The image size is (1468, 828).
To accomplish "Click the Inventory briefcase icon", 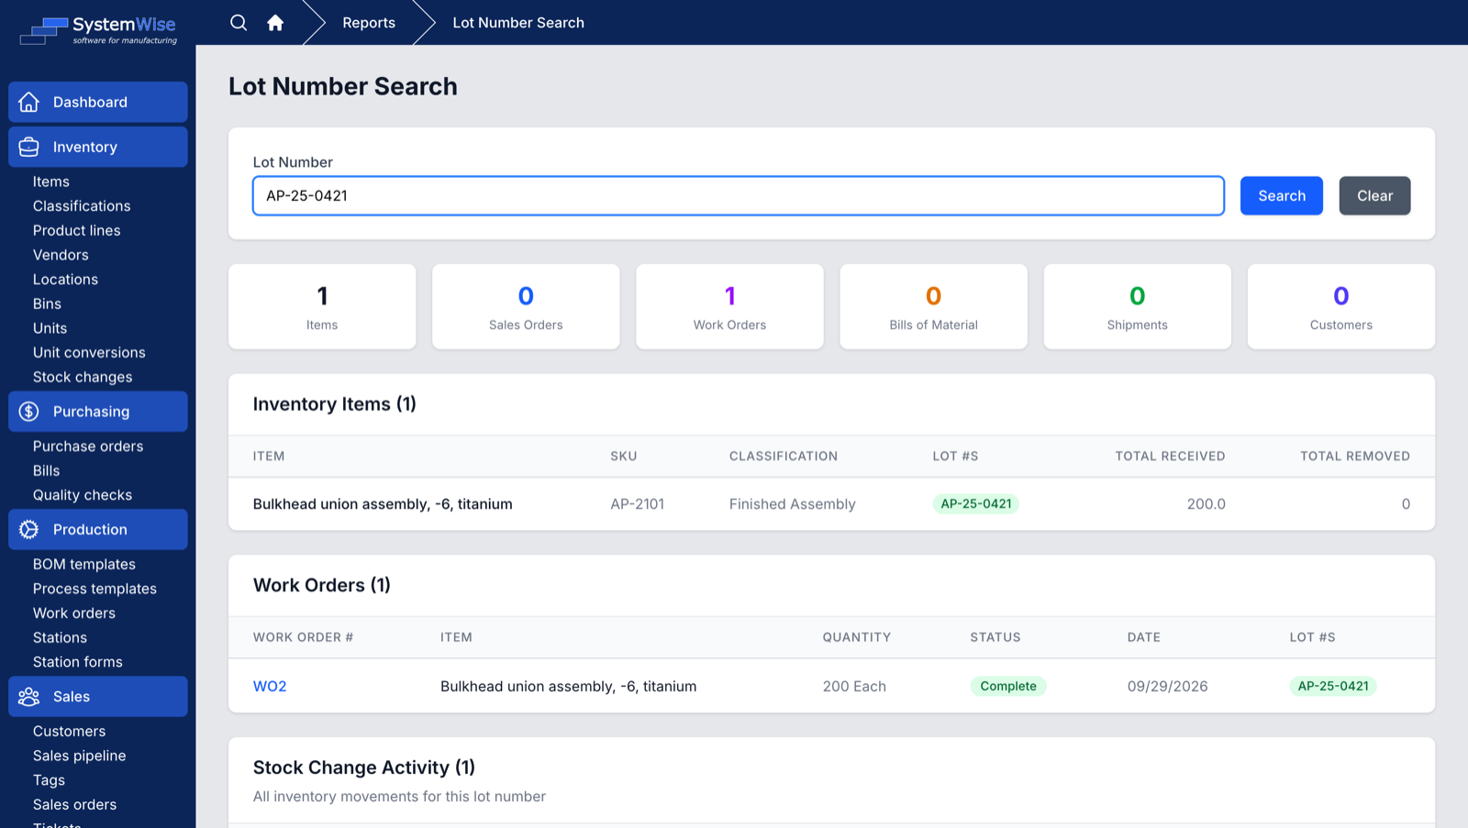I will (29, 147).
